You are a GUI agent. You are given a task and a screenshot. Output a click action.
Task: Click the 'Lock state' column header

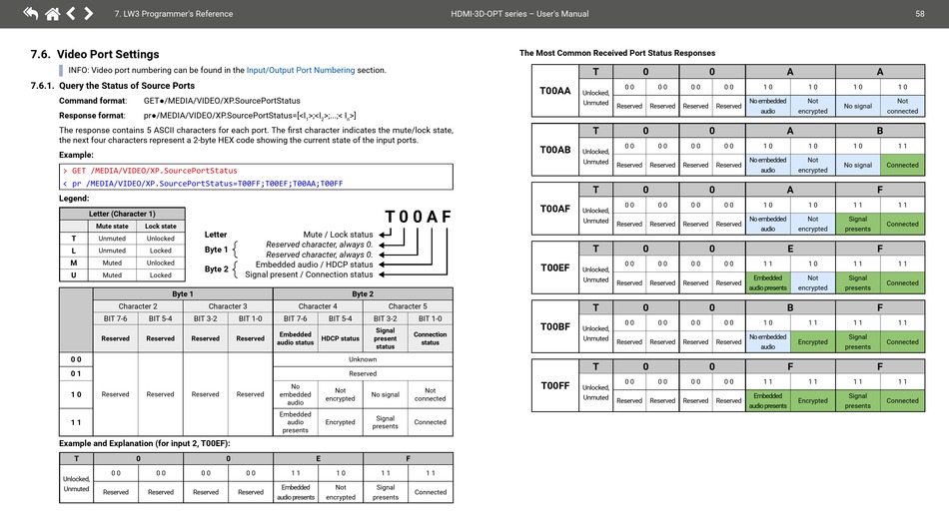(x=161, y=227)
